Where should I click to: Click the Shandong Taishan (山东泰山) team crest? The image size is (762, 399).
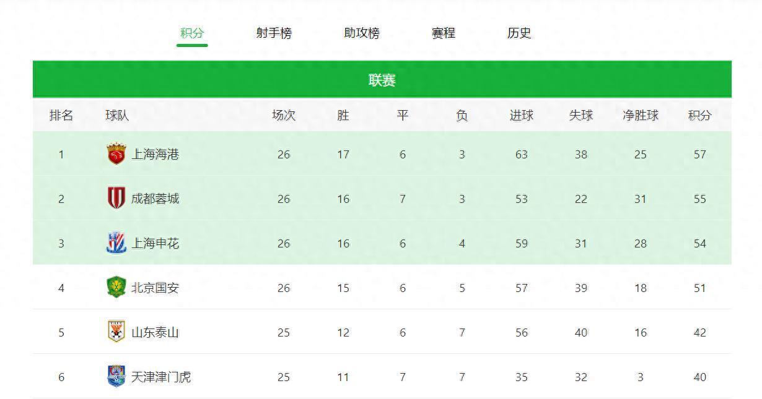coord(116,332)
